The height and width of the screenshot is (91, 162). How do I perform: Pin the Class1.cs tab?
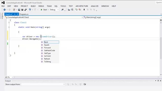[15, 14]
